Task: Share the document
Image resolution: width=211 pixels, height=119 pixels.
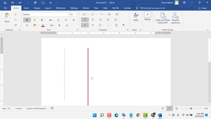Action: pyautogui.click(x=202, y=8)
